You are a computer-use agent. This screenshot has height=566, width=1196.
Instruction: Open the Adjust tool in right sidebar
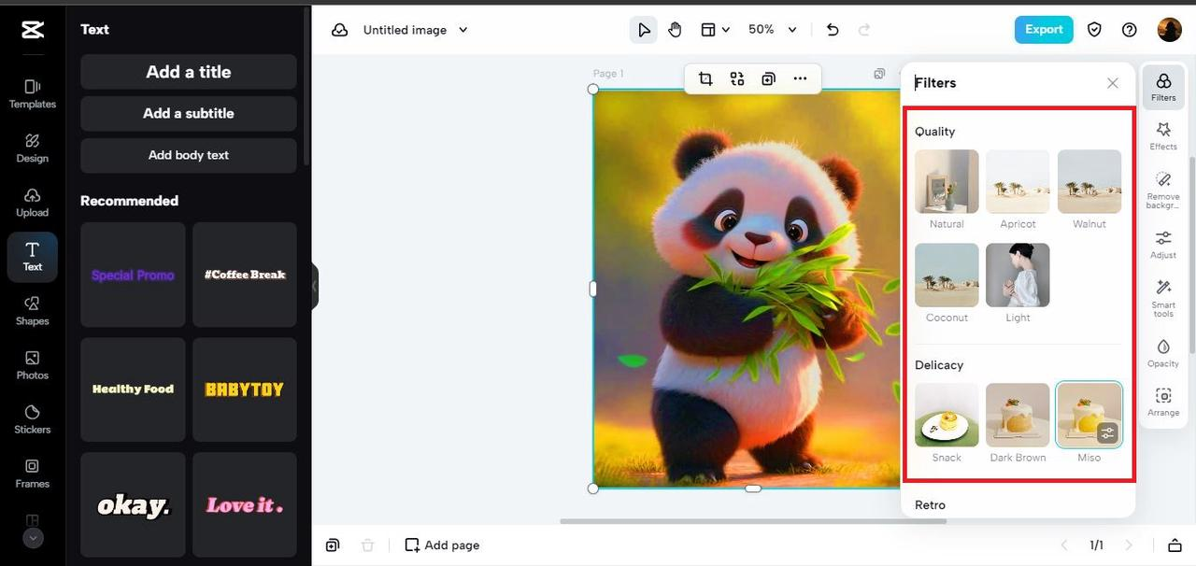point(1163,245)
